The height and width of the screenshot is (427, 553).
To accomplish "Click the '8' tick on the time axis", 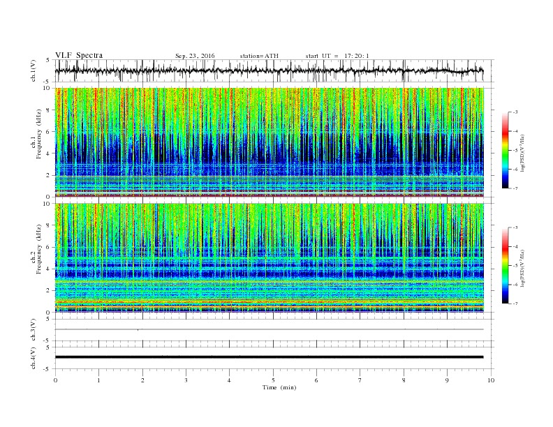I will coord(404,380).
